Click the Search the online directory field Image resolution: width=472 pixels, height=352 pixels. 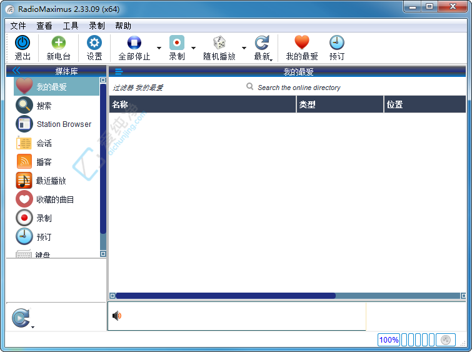[299, 88]
